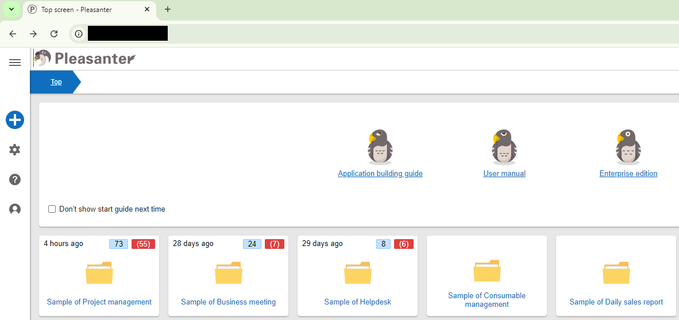Screen dimensions: 679x320
Task: Click the blue 73 count badge
Action: [x=119, y=244]
